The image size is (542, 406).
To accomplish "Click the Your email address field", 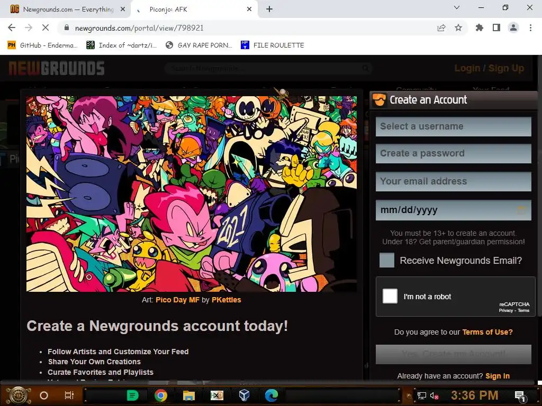I will click(453, 181).
